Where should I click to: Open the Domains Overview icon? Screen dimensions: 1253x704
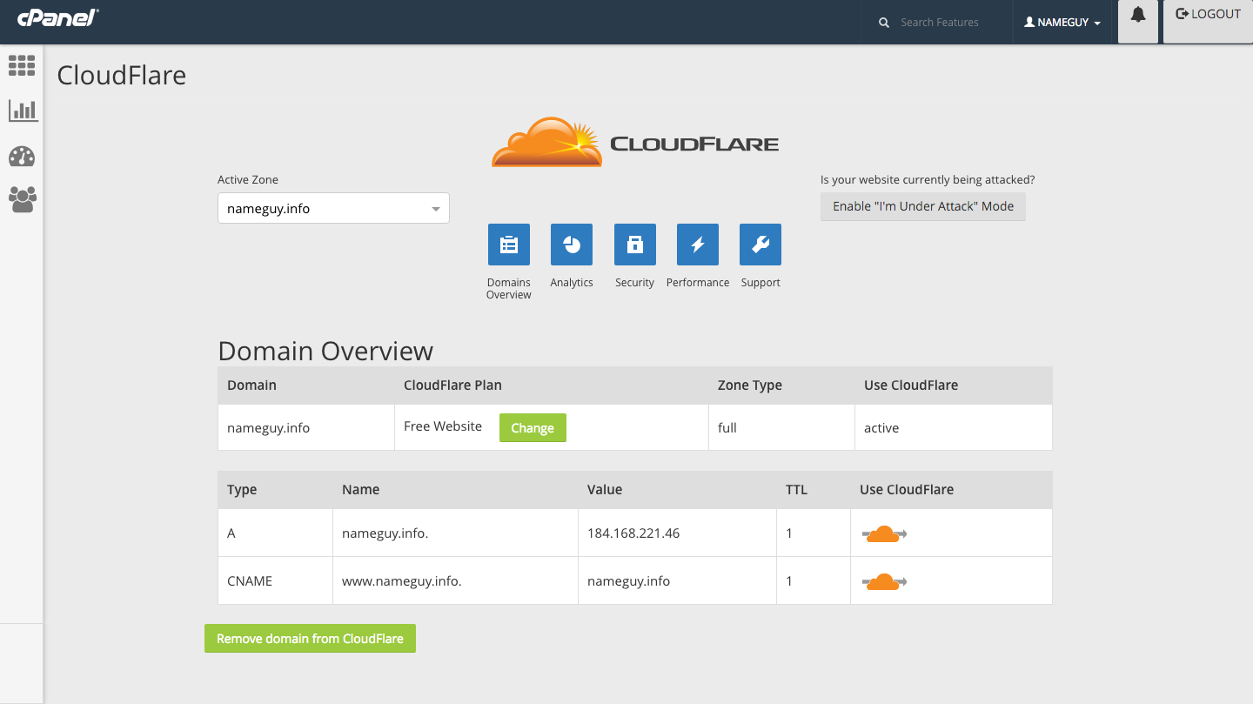(509, 245)
